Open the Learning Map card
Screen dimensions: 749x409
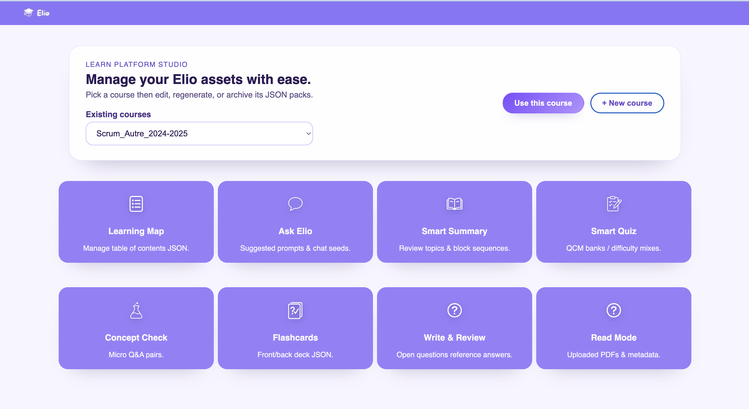(136, 222)
